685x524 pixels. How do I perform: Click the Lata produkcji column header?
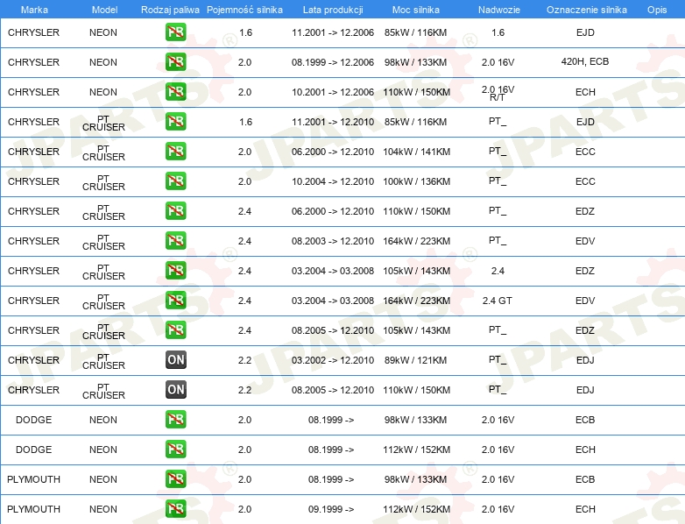coord(333,10)
